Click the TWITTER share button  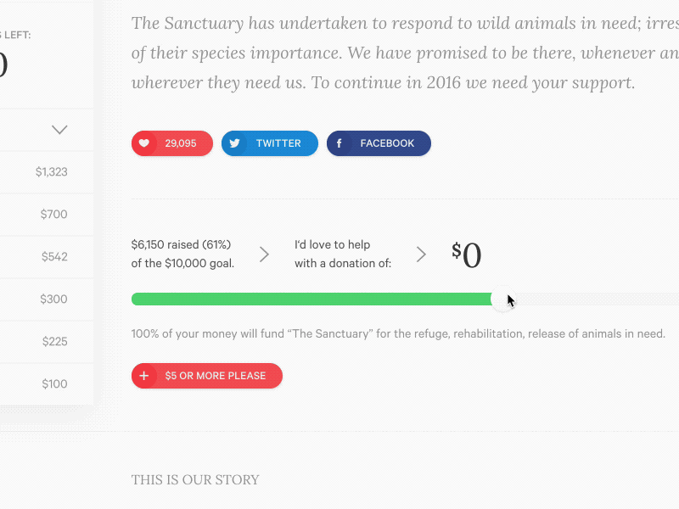[x=269, y=143]
